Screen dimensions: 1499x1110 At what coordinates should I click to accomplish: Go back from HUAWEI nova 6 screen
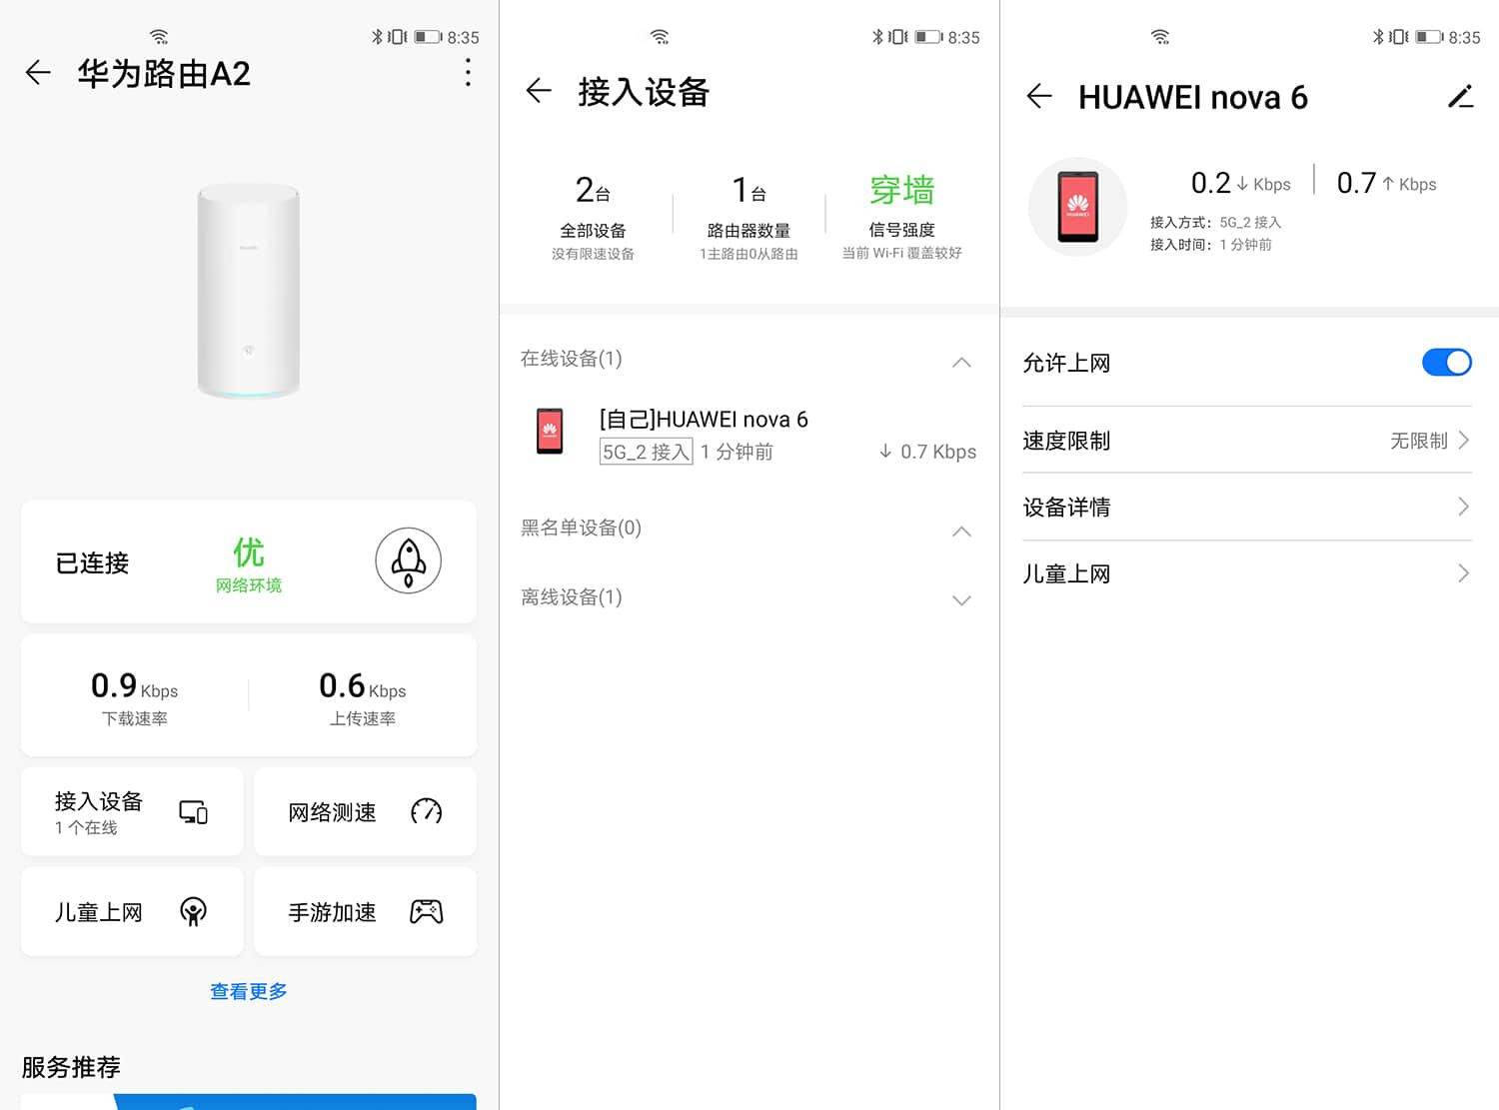[1039, 96]
